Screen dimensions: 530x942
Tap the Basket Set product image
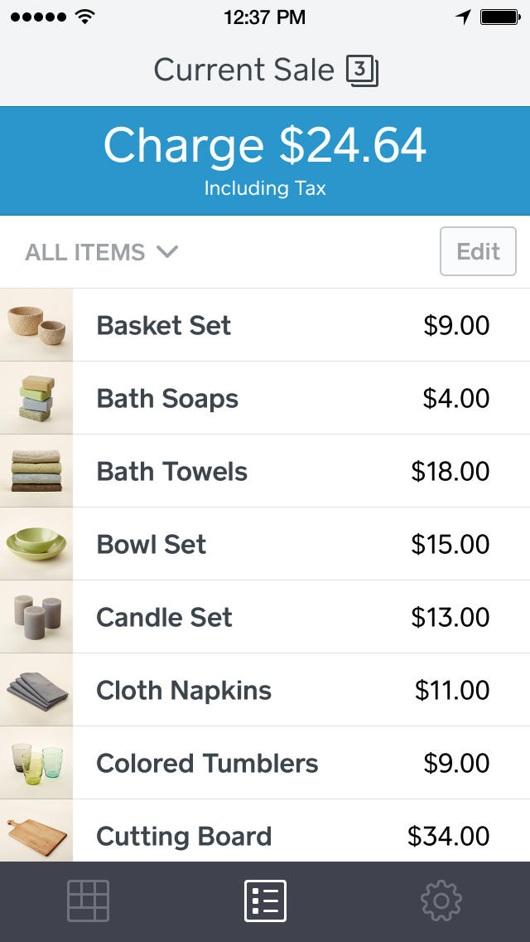click(36, 325)
